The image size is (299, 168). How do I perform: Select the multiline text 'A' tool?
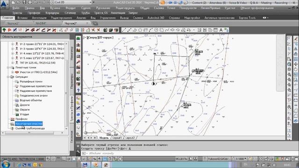221,30
